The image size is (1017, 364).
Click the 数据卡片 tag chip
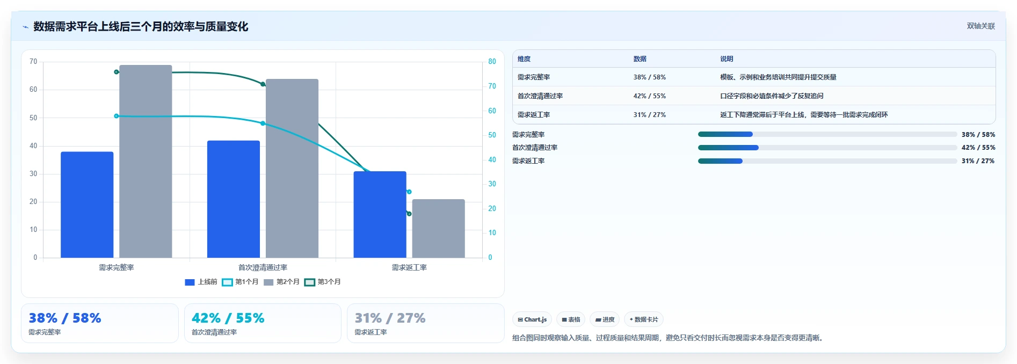pos(644,319)
